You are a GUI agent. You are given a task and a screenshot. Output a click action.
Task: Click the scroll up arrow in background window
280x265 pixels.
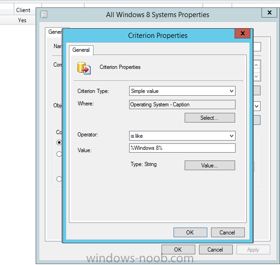[x=256, y=65]
